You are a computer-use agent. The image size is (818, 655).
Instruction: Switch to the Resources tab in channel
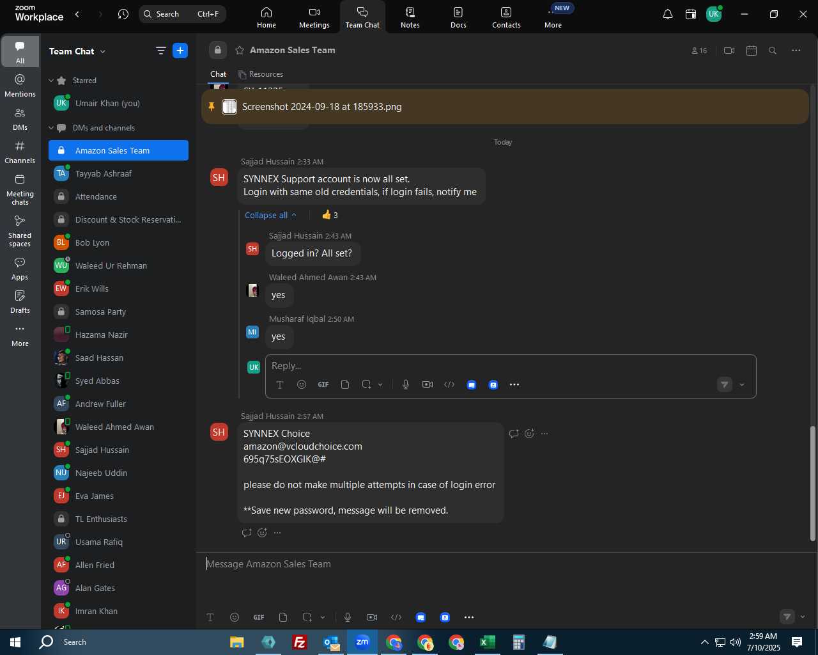[x=260, y=74]
